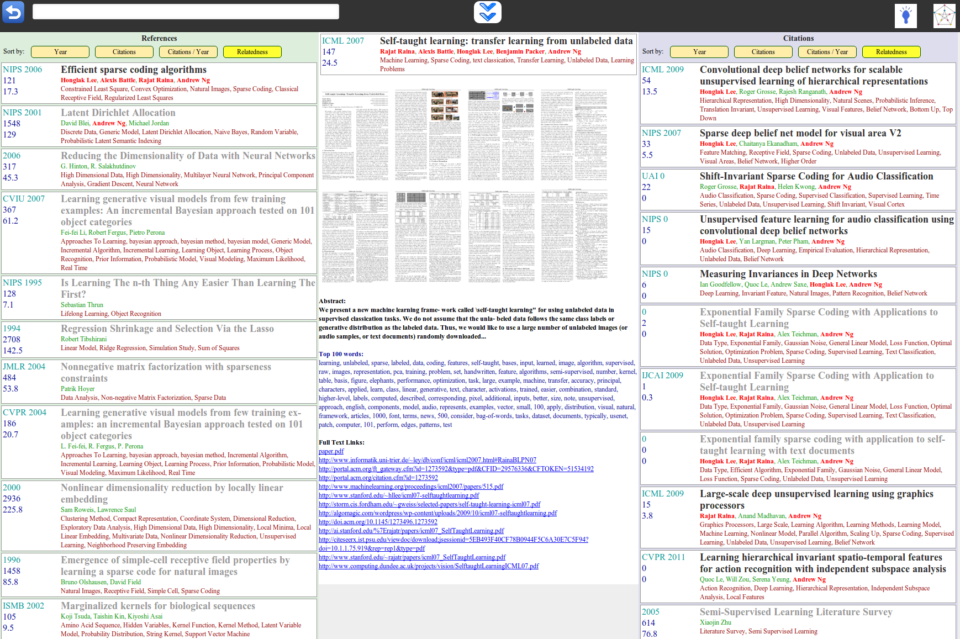This screenshot has width=960, height=639.
Task: Open Learning hierarchical invariant spatio-temporal features citation
Action: click(823, 563)
